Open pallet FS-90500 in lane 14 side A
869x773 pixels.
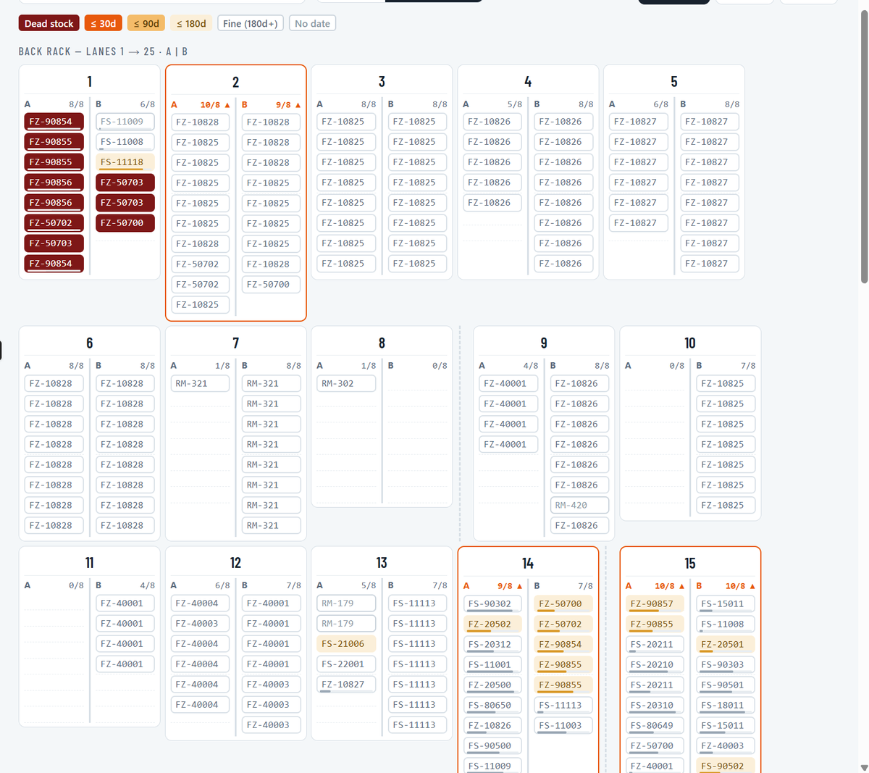493,745
